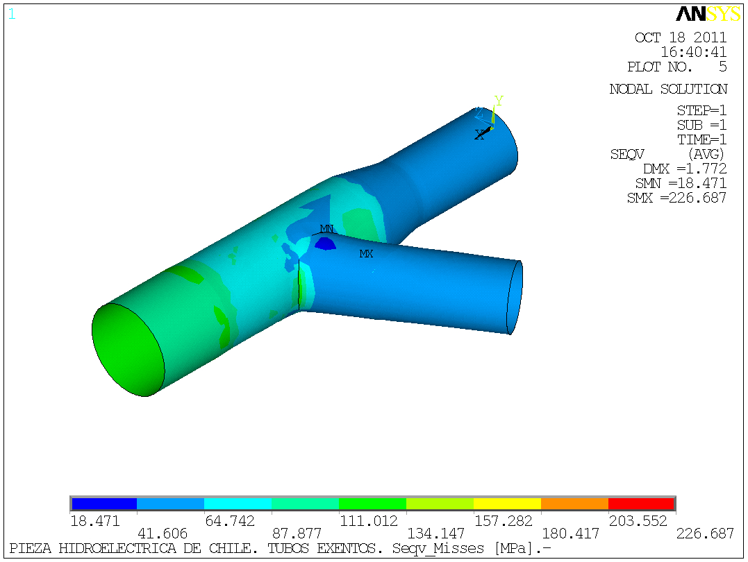Pick the yellow legend color band
Image resolution: width=748 pixels, height=562 pixels.
coord(507,503)
